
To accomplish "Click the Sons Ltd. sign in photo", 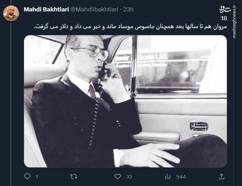I will click(152, 57).
